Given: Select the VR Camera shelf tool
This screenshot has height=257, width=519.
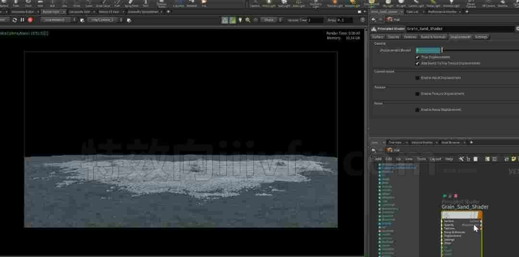Looking at the screenshot, I should click(x=488, y=3).
